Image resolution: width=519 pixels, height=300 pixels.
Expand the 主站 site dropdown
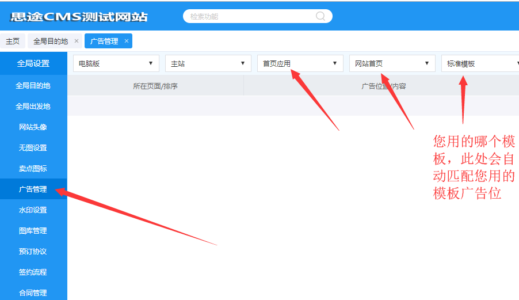point(208,63)
